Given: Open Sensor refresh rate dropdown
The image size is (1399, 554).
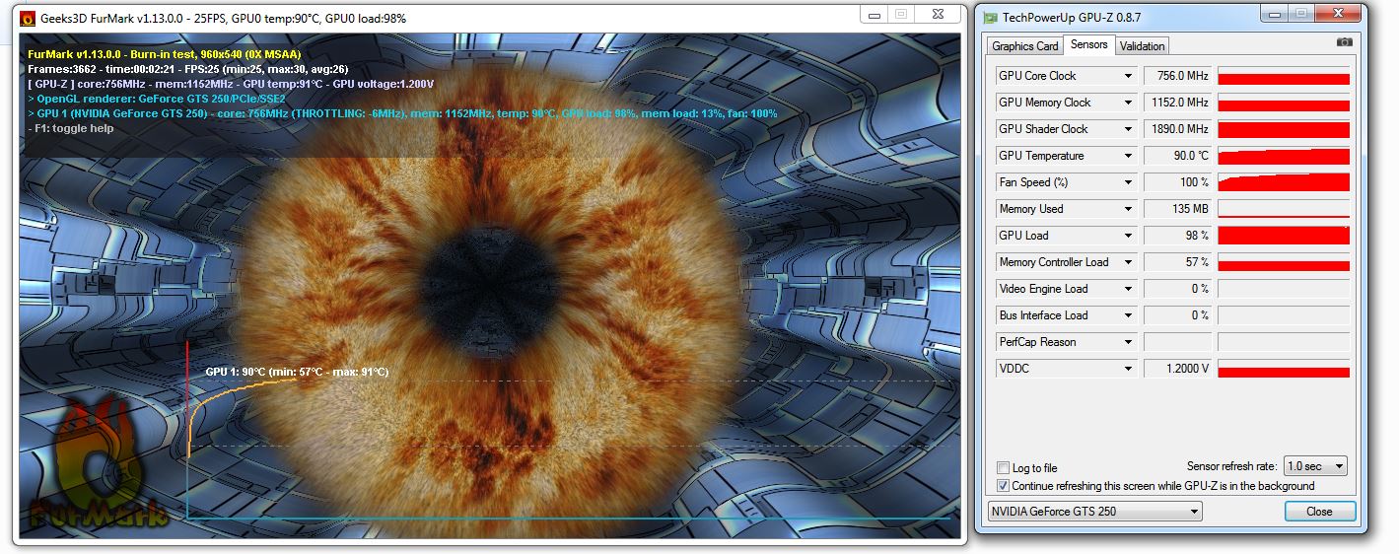Looking at the screenshot, I should [1314, 466].
